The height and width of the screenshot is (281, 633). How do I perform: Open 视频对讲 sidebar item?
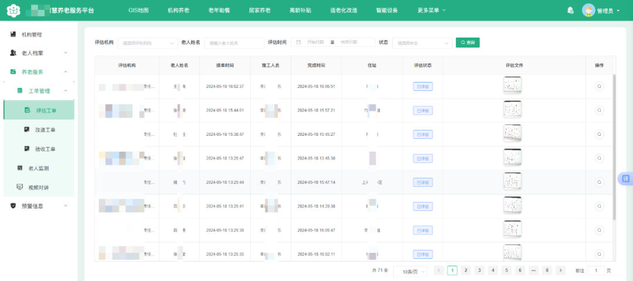tap(38, 187)
